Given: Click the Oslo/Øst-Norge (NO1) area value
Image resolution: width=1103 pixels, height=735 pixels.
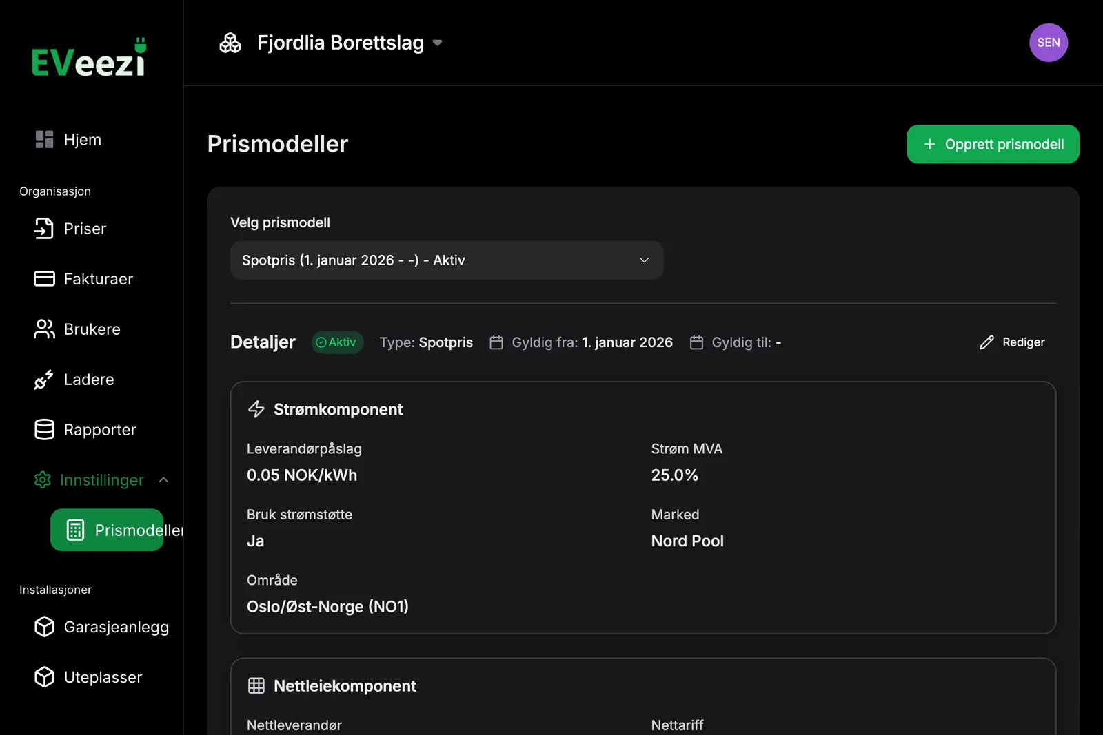Looking at the screenshot, I should (327, 607).
